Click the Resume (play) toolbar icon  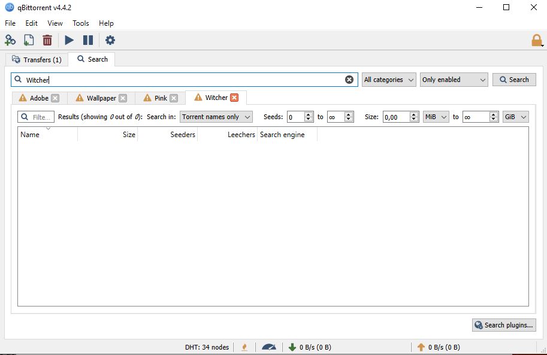pyautogui.click(x=69, y=40)
